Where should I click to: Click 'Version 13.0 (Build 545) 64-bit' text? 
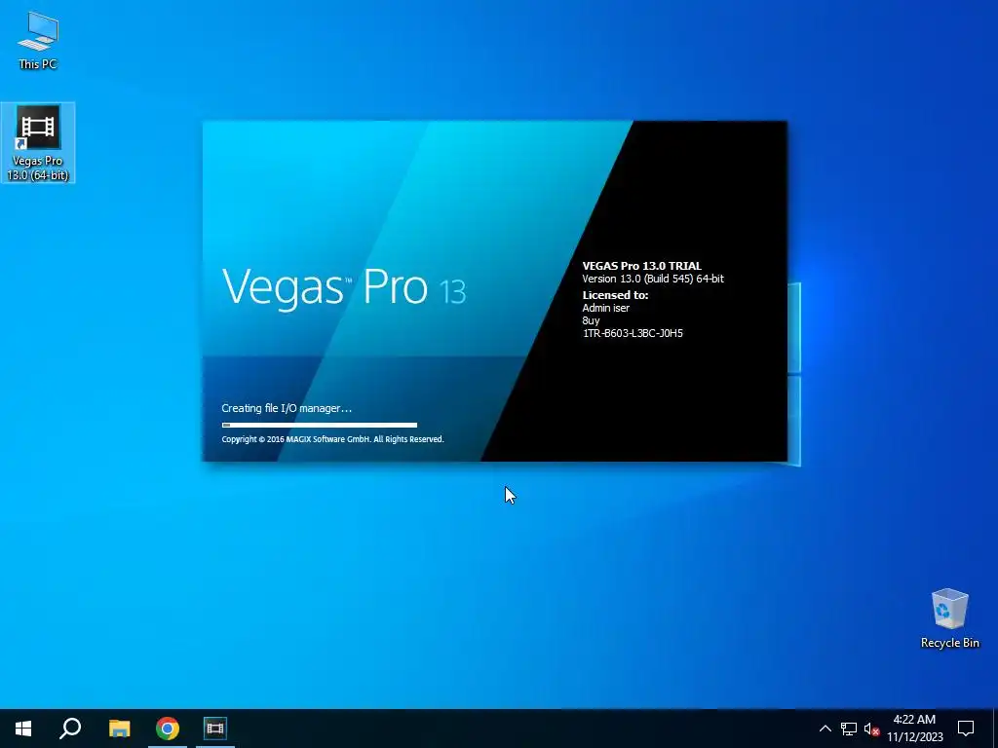point(653,279)
